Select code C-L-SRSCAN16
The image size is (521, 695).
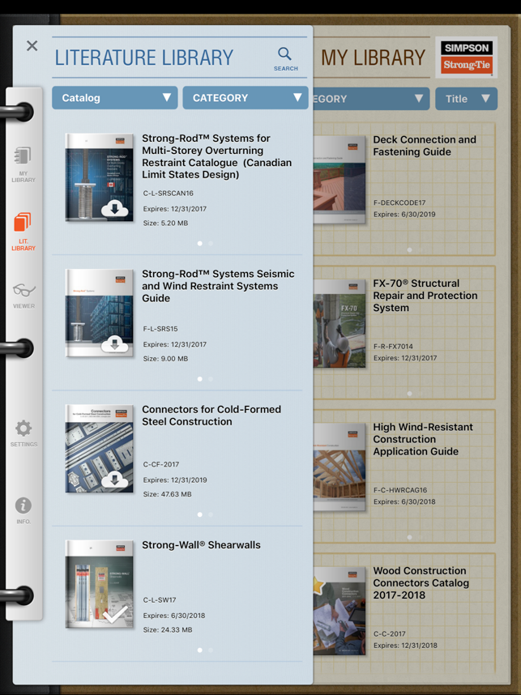(x=168, y=194)
